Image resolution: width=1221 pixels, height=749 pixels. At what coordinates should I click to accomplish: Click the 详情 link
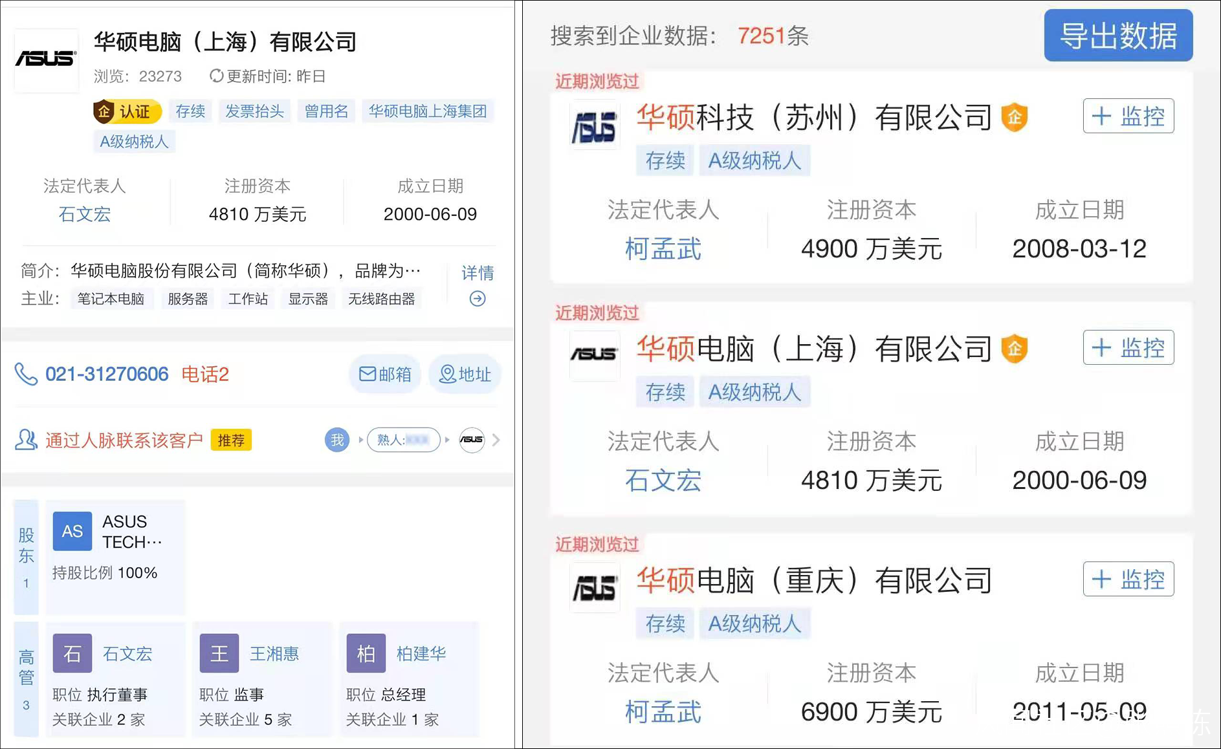(x=478, y=273)
